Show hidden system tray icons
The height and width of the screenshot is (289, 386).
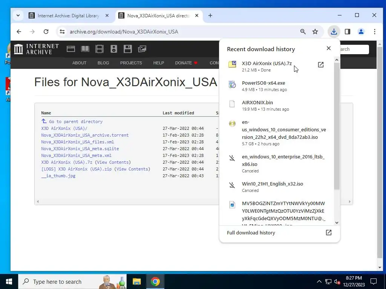coord(319,281)
